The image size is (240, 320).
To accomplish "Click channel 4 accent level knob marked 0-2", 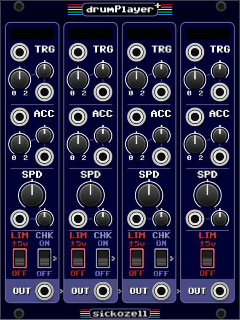I will pyautogui.click(x=195, y=144).
